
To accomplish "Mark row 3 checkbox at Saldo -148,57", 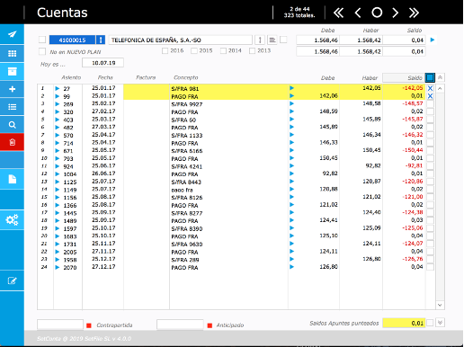I will [x=430, y=104].
